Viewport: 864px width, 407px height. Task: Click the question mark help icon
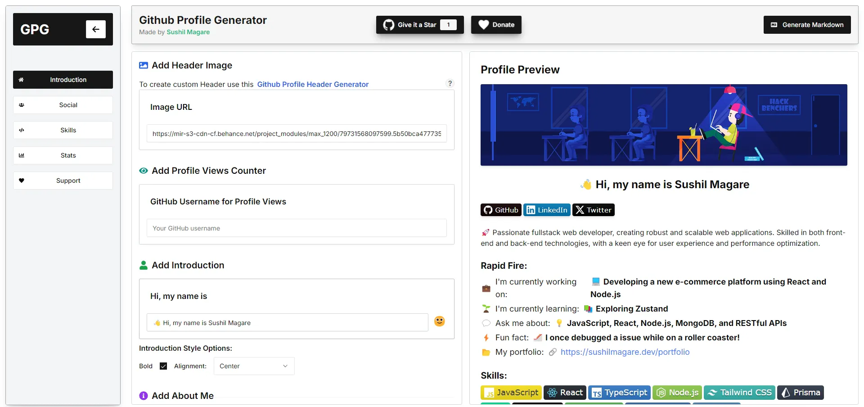pos(450,83)
